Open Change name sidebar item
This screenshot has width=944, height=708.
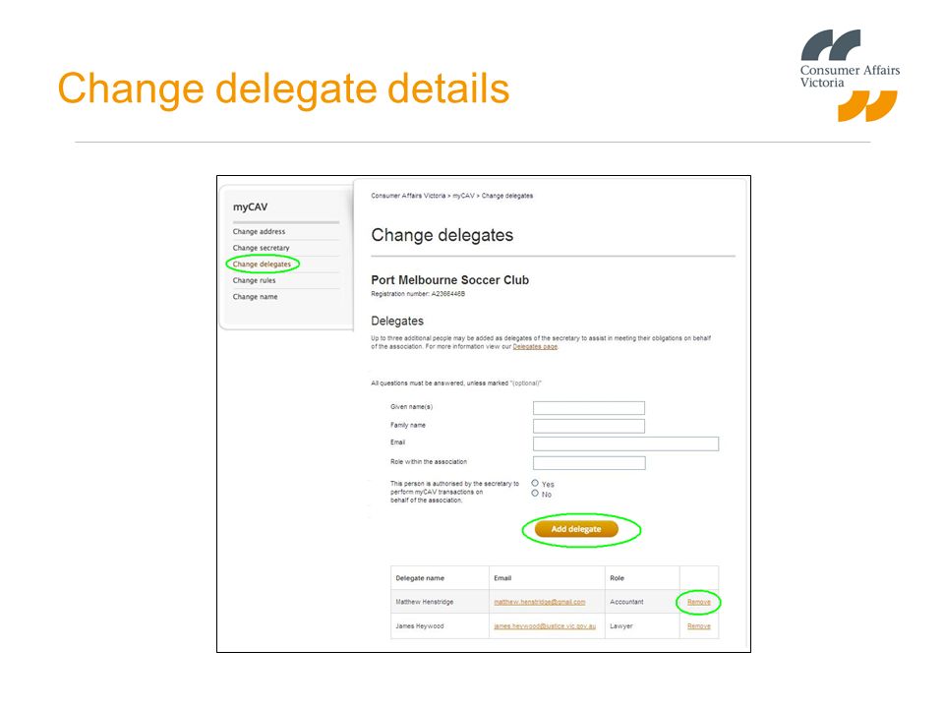[x=256, y=297]
